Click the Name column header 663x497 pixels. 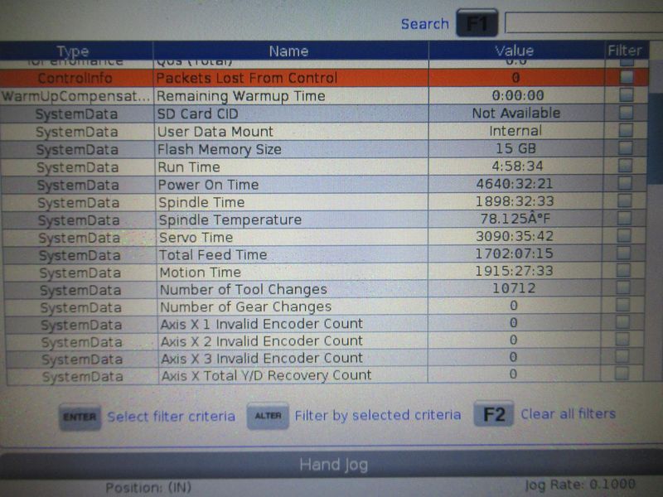pyautogui.click(x=291, y=51)
